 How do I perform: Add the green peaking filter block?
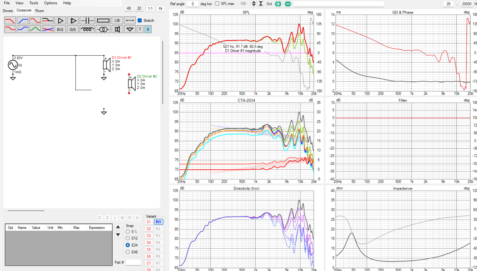pyautogui.click(x=35, y=29)
